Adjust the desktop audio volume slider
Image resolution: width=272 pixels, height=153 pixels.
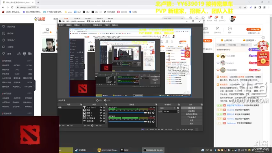(128, 122)
